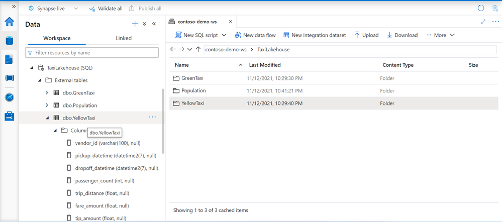Sort by the Size column header

[473, 65]
